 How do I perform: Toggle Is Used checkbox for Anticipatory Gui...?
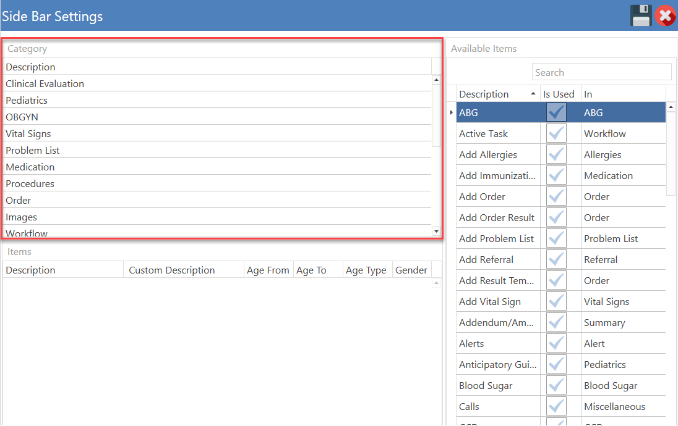click(556, 364)
